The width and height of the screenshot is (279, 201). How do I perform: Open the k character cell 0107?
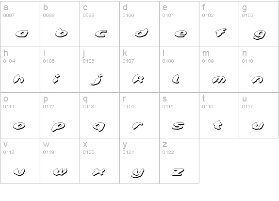pyautogui.click(x=140, y=69)
